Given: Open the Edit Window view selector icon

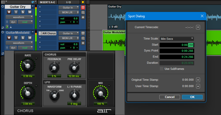Looking at the screenshot, I should click(x=3, y=2).
